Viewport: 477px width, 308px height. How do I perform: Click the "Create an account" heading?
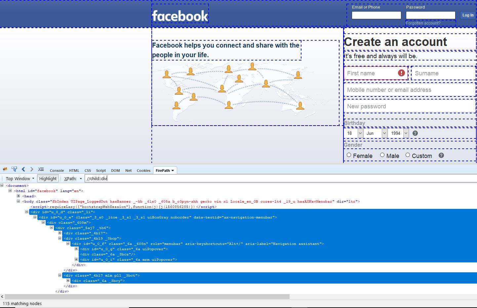click(395, 42)
